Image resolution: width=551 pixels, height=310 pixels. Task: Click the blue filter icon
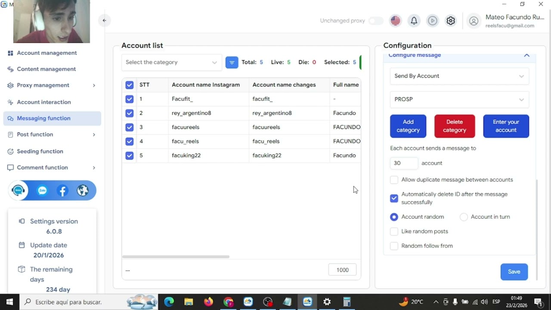232,62
